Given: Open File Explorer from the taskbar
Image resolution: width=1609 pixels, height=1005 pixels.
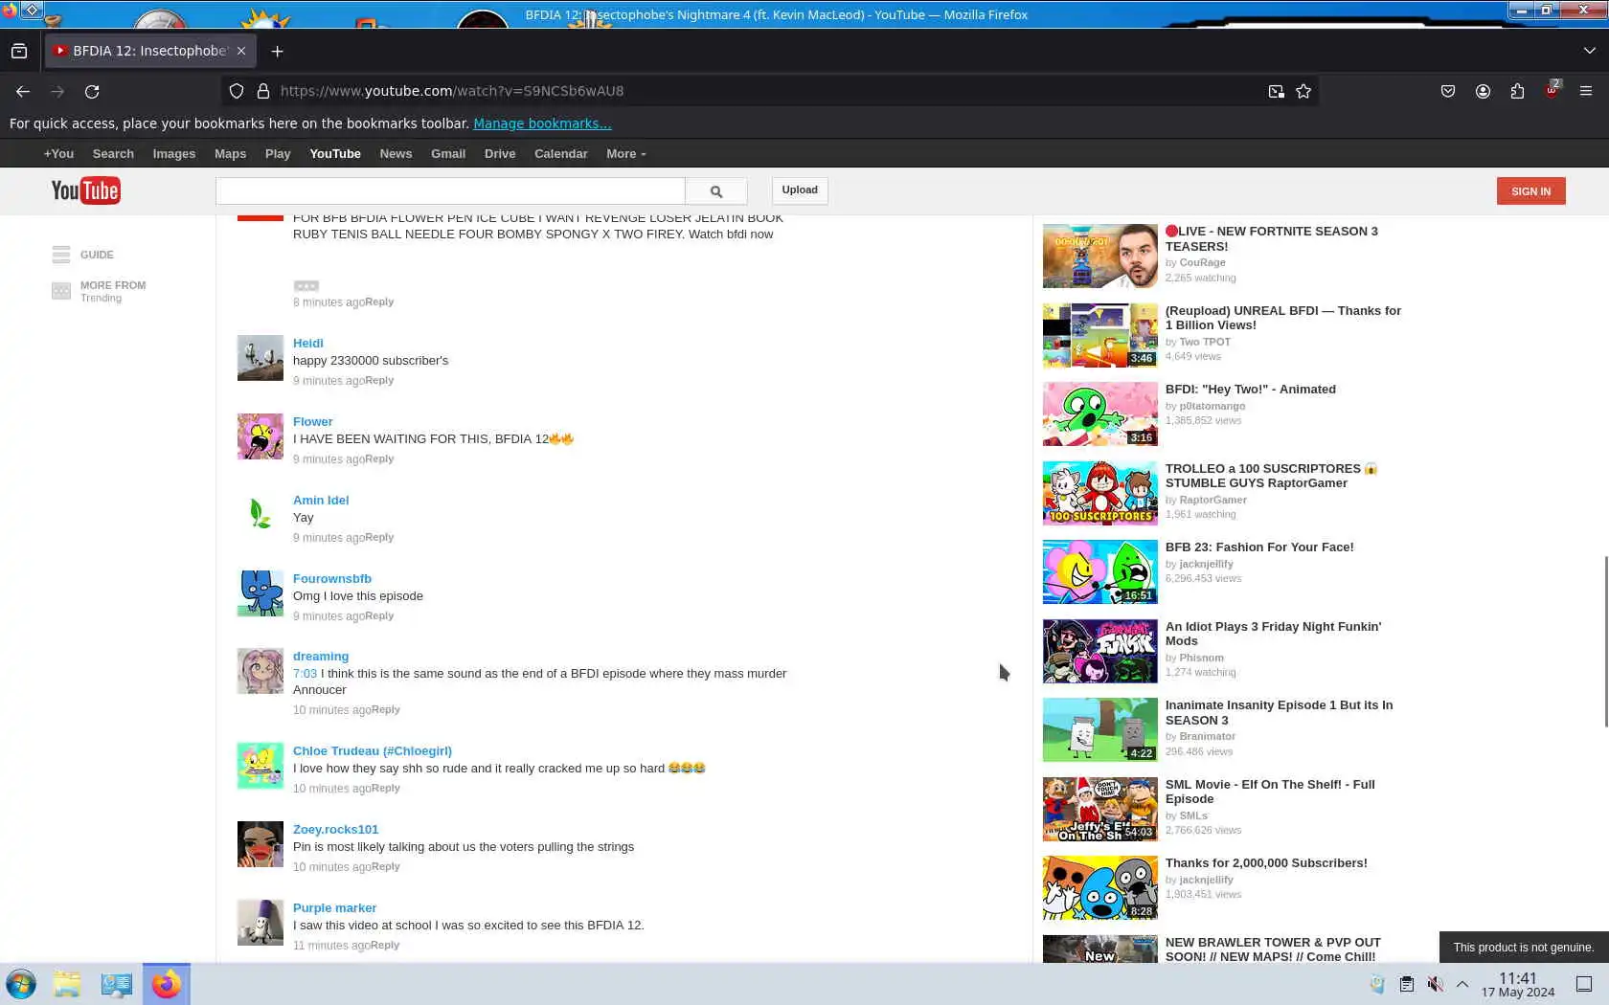Looking at the screenshot, I should (67, 984).
